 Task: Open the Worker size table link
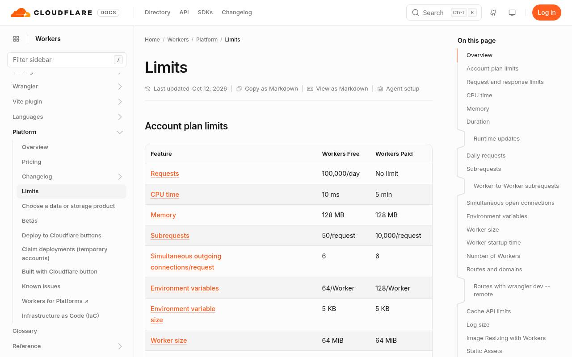click(168, 340)
